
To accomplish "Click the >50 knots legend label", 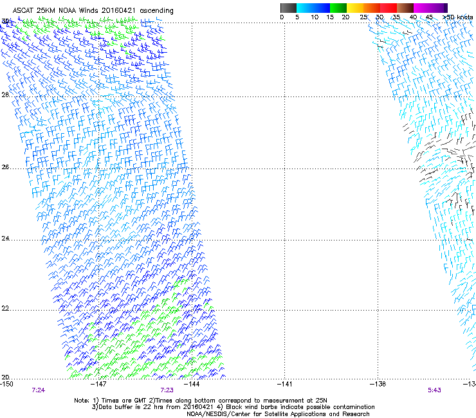I will [x=458, y=17].
